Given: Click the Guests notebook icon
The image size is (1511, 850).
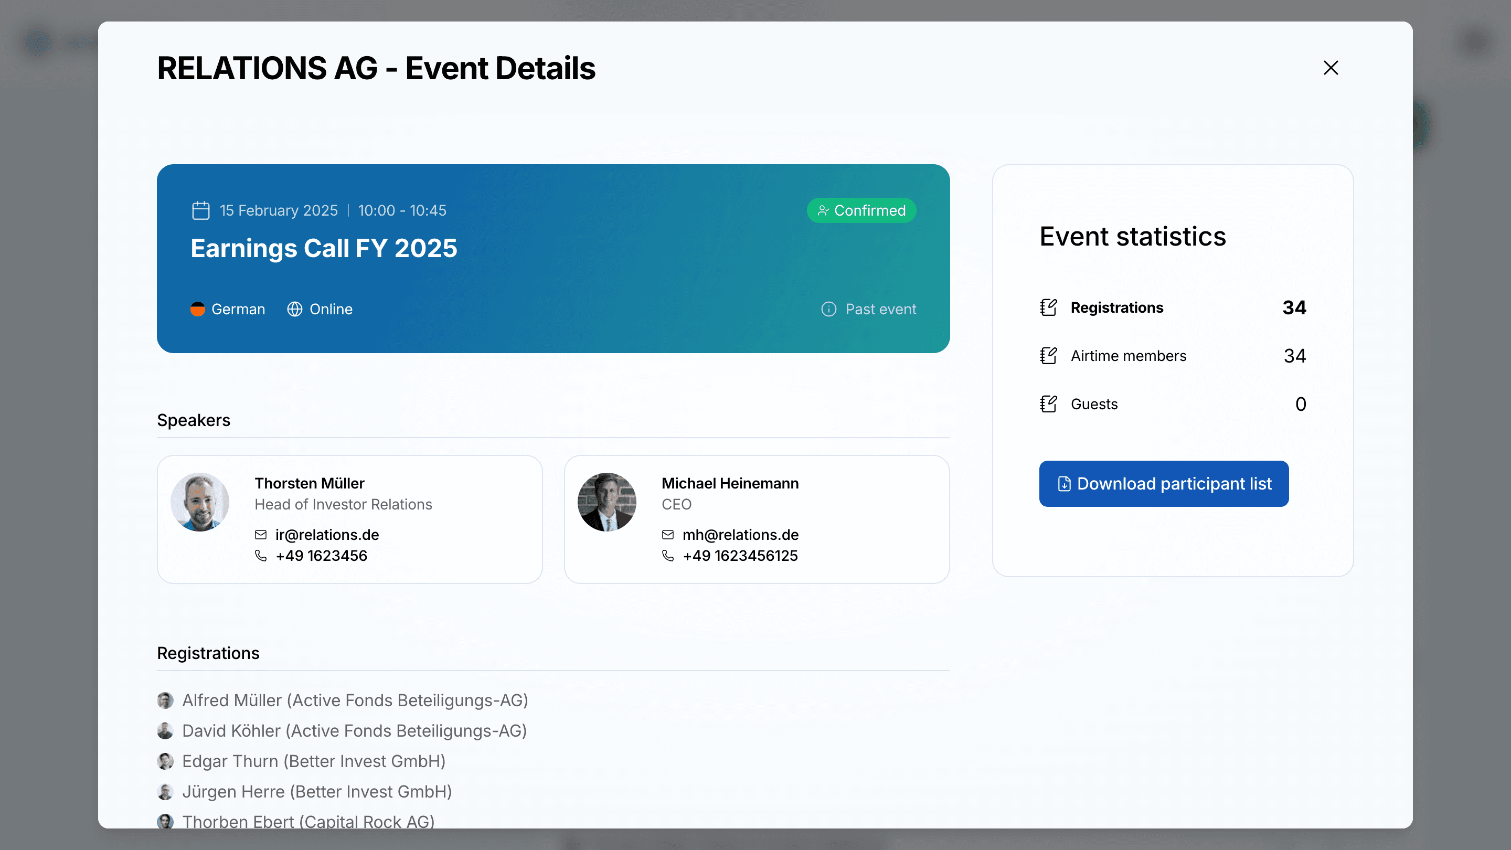Looking at the screenshot, I should (x=1048, y=403).
